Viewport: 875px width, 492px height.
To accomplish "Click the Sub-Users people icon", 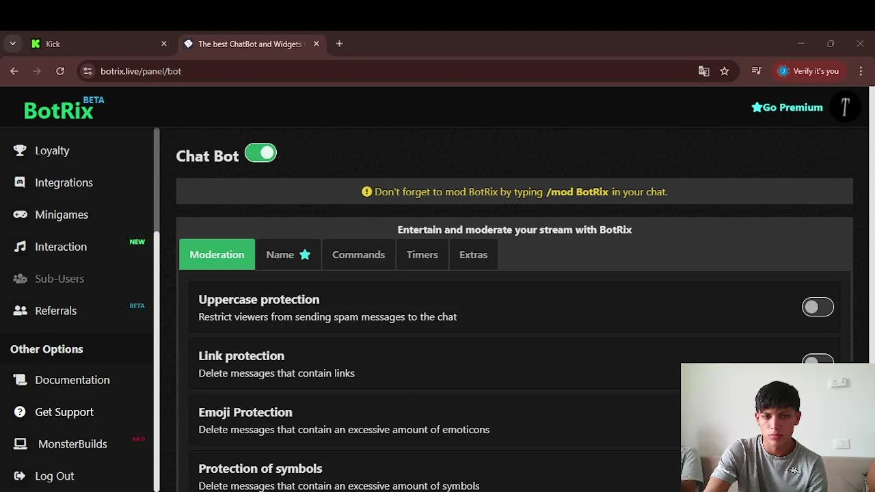I will (20, 279).
